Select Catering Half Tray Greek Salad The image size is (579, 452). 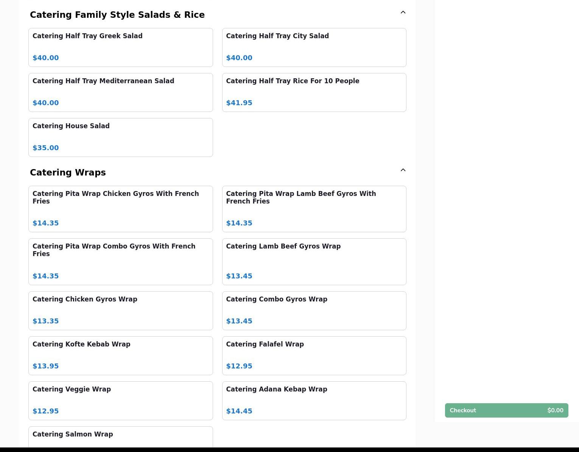(120, 47)
